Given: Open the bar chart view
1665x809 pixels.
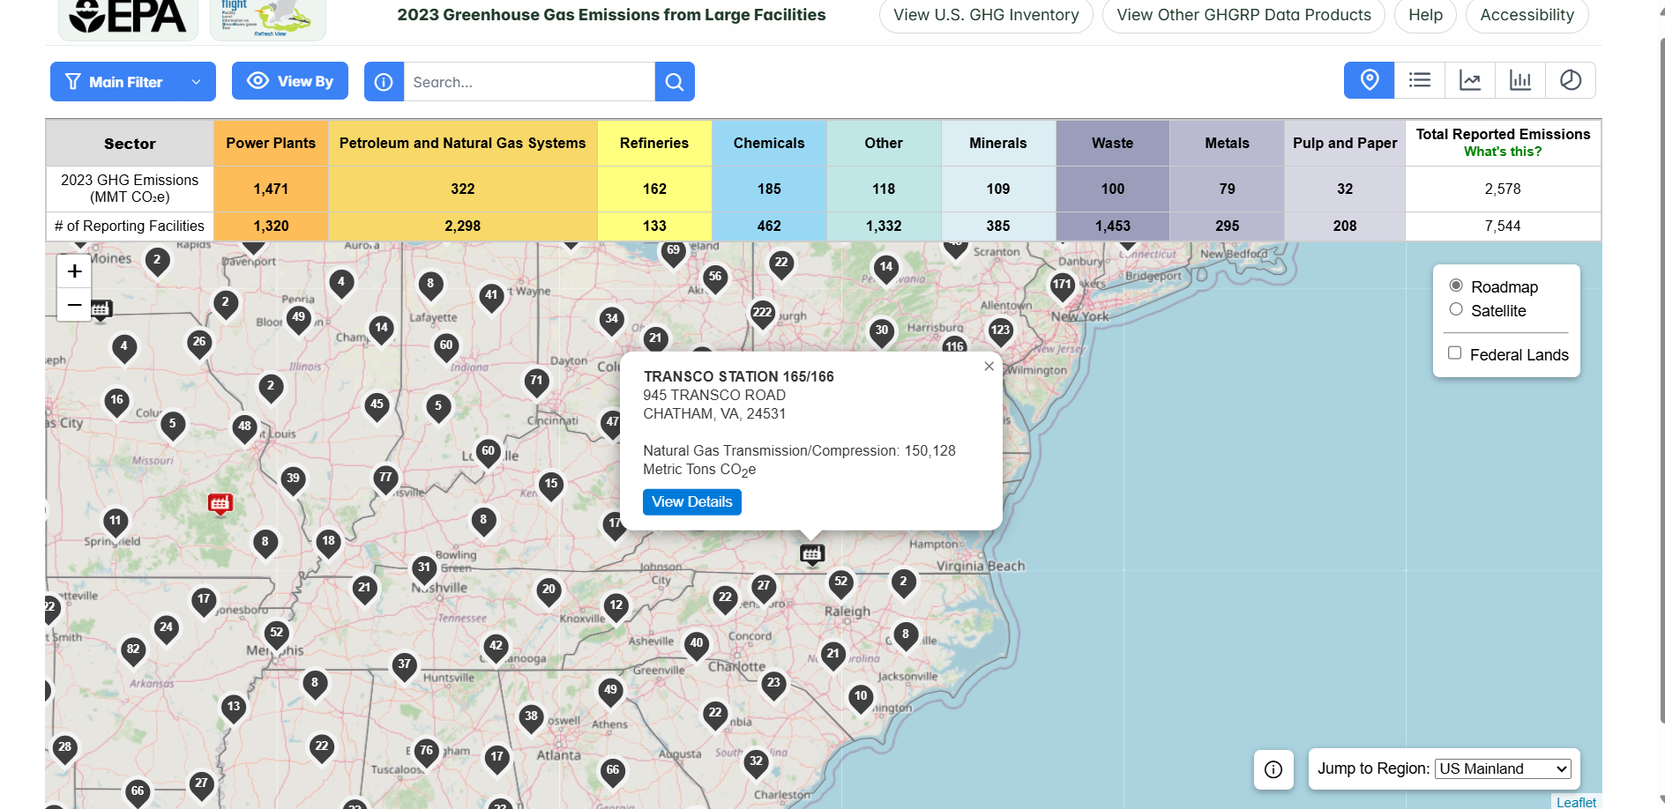Looking at the screenshot, I should [1520, 80].
